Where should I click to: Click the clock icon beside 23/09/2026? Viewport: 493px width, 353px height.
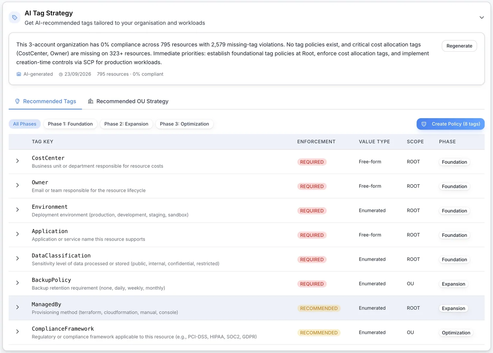click(x=61, y=74)
